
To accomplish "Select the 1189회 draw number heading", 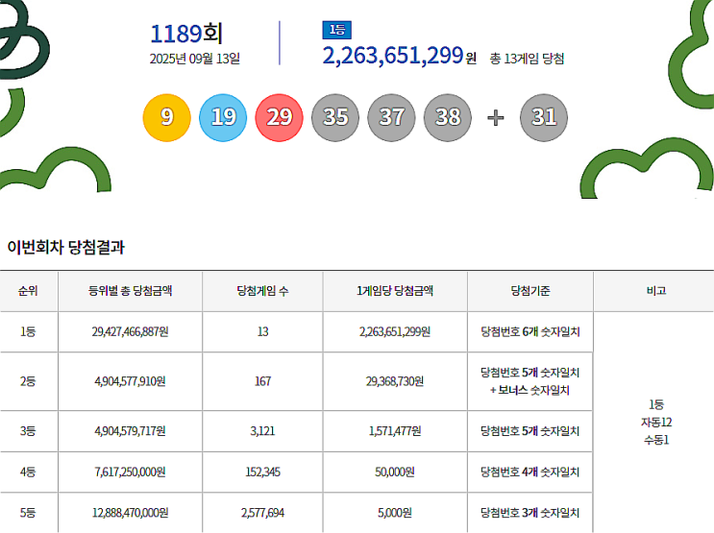I will [x=186, y=34].
